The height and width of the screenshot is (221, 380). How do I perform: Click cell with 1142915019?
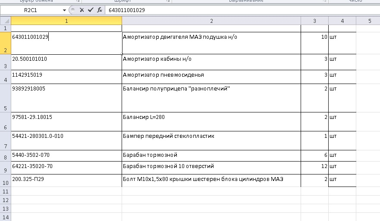pos(66,77)
